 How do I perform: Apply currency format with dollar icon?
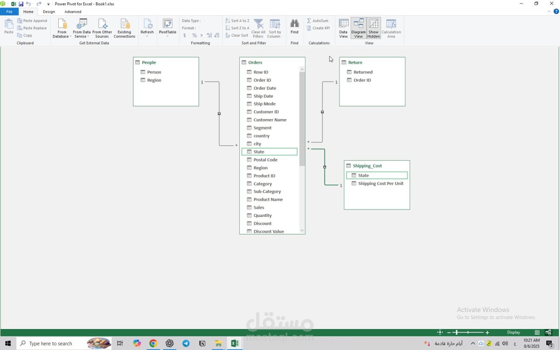(x=185, y=35)
